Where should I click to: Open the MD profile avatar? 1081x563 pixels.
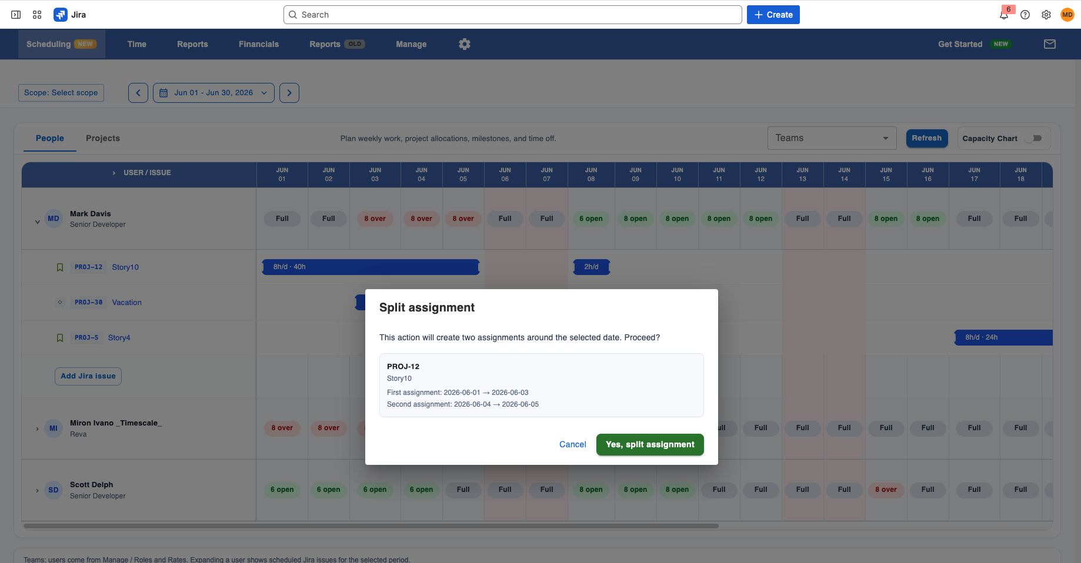1067,15
